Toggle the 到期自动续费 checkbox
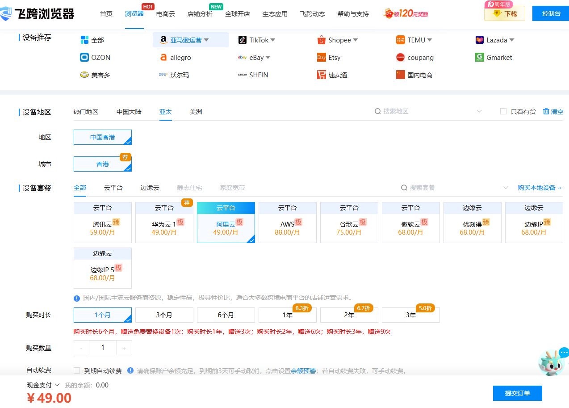Screen dimensions: 569x408 [x=77, y=370]
